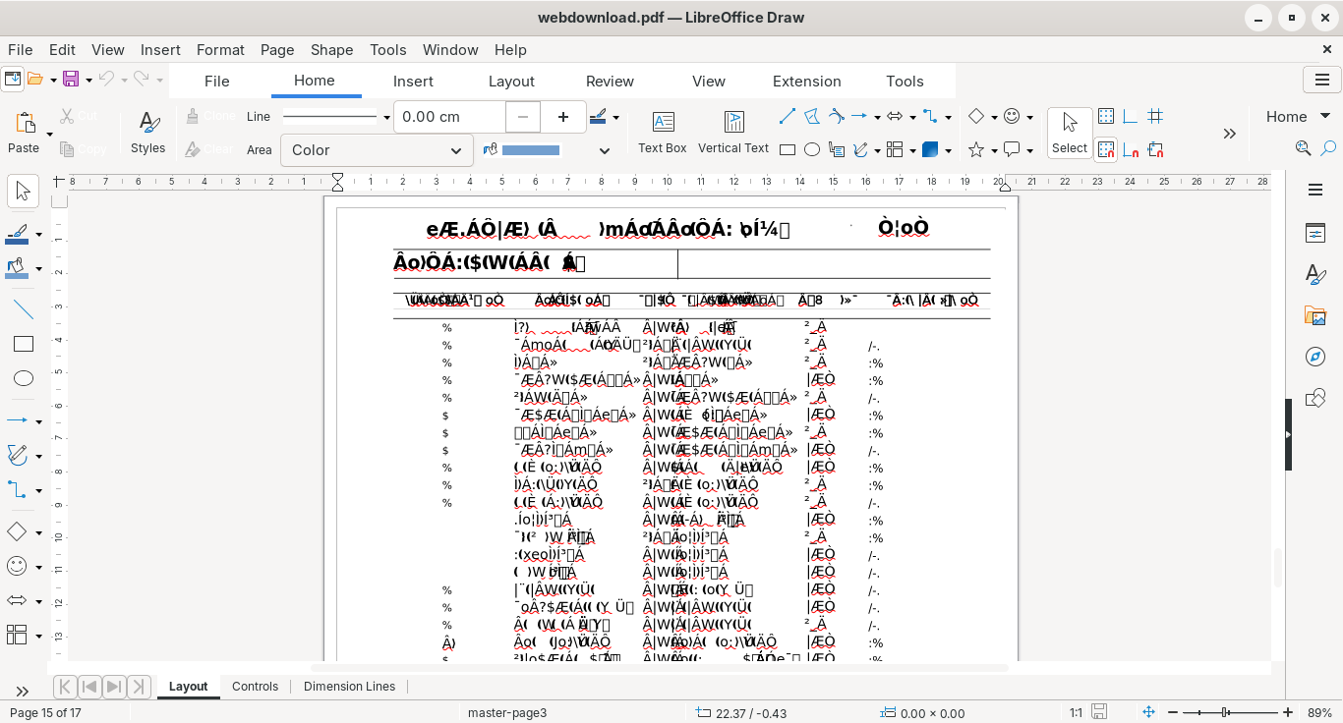
Task: Toggle Helplines While Moving button
Action: [1156, 117]
